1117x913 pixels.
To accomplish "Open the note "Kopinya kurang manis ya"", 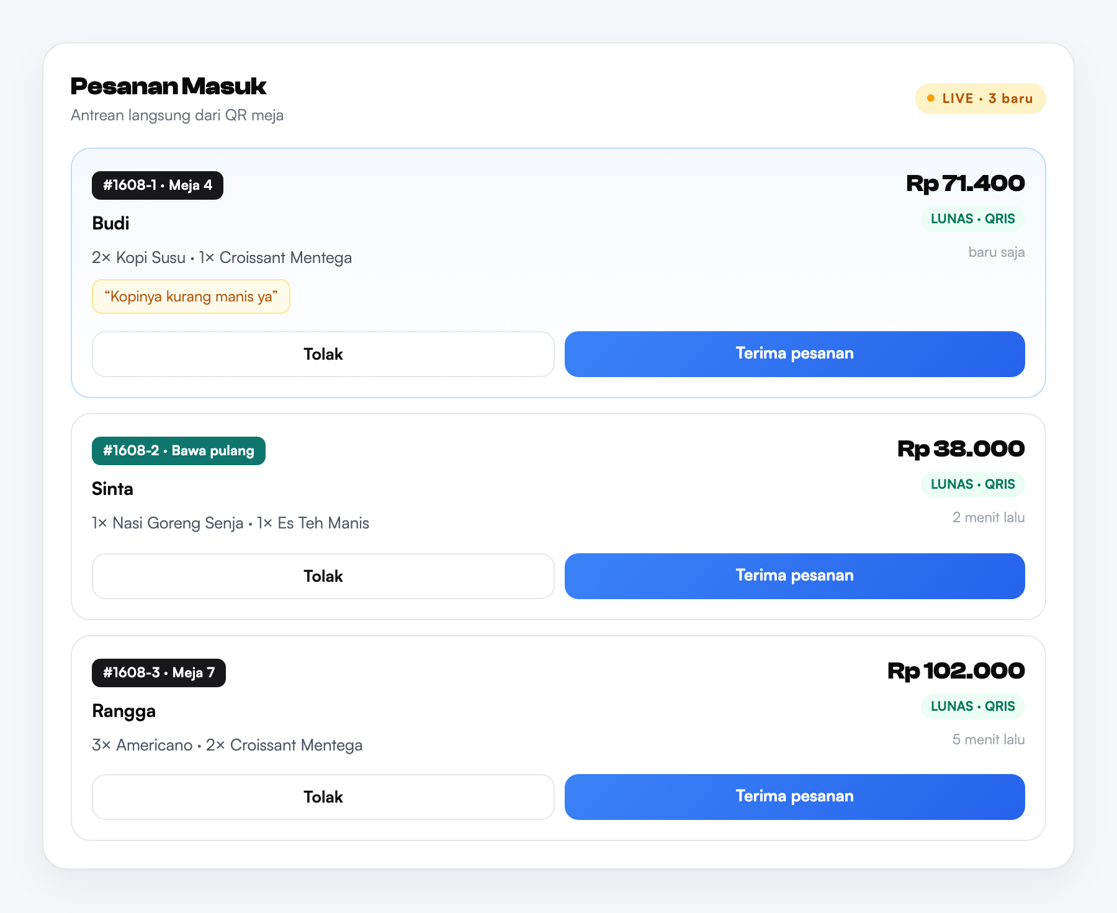I will pyautogui.click(x=191, y=296).
